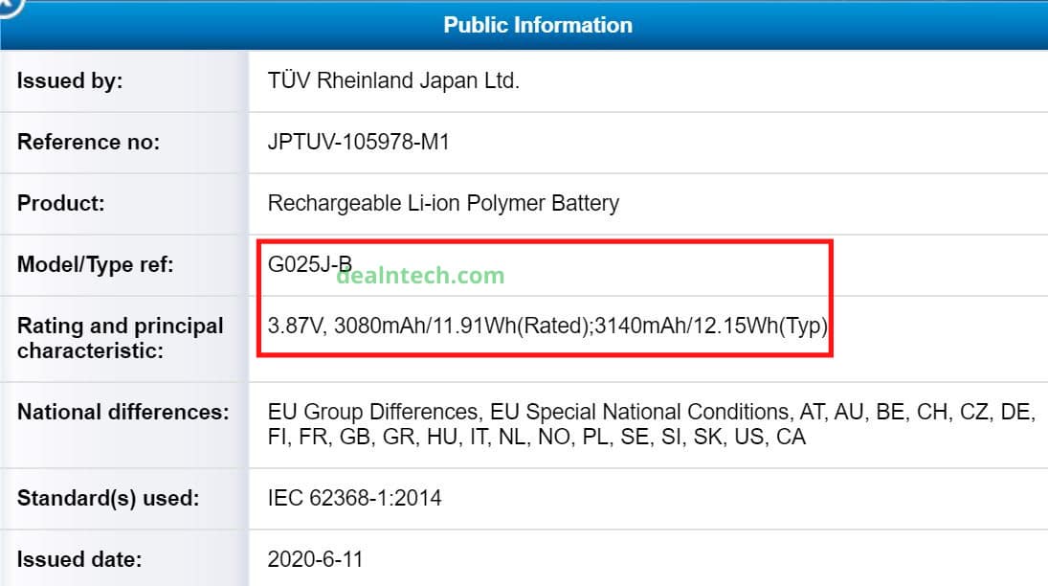Viewport: 1048px width, 586px height.
Task: Select the Model/Type ref label
Action: pyautogui.click(x=95, y=264)
